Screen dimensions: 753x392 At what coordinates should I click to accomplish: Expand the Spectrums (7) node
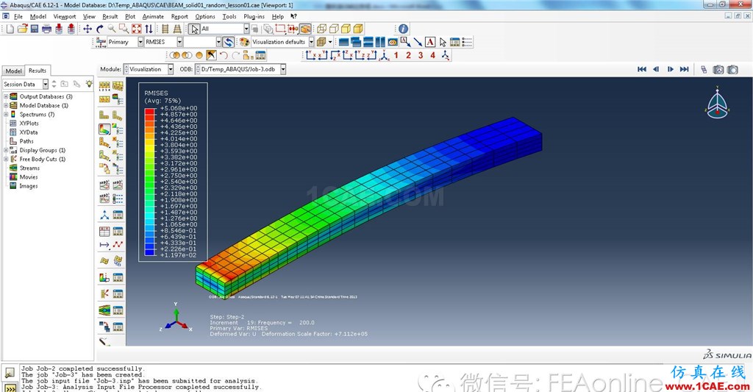point(6,114)
